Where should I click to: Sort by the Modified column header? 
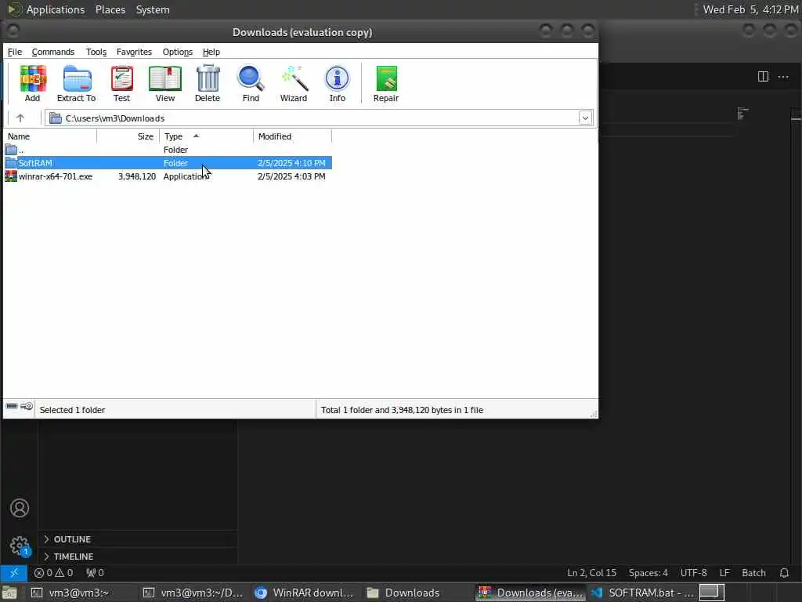tap(293, 136)
